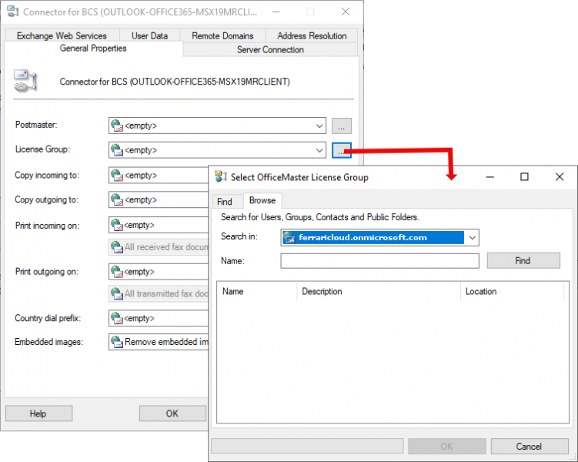Open the Embedded images combo box
Viewport: 578px width, 462px height.
pyautogui.click(x=159, y=342)
